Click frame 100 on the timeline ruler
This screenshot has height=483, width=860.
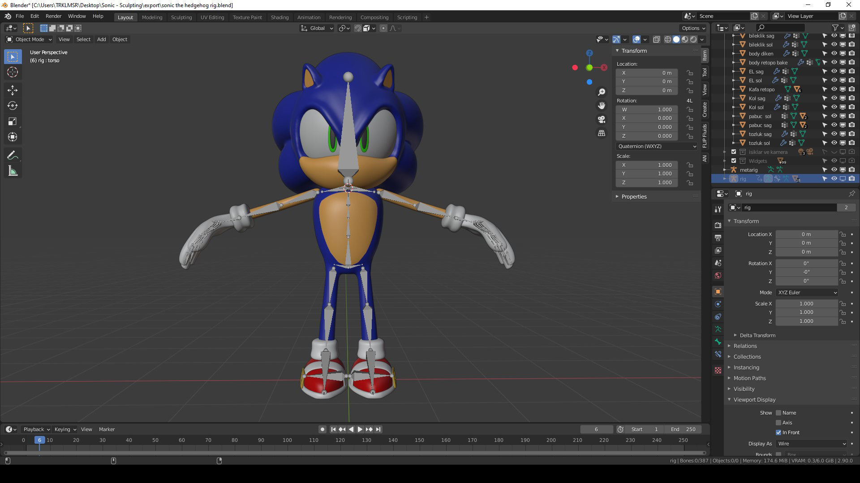pyautogui.click(x=287, y=440)
